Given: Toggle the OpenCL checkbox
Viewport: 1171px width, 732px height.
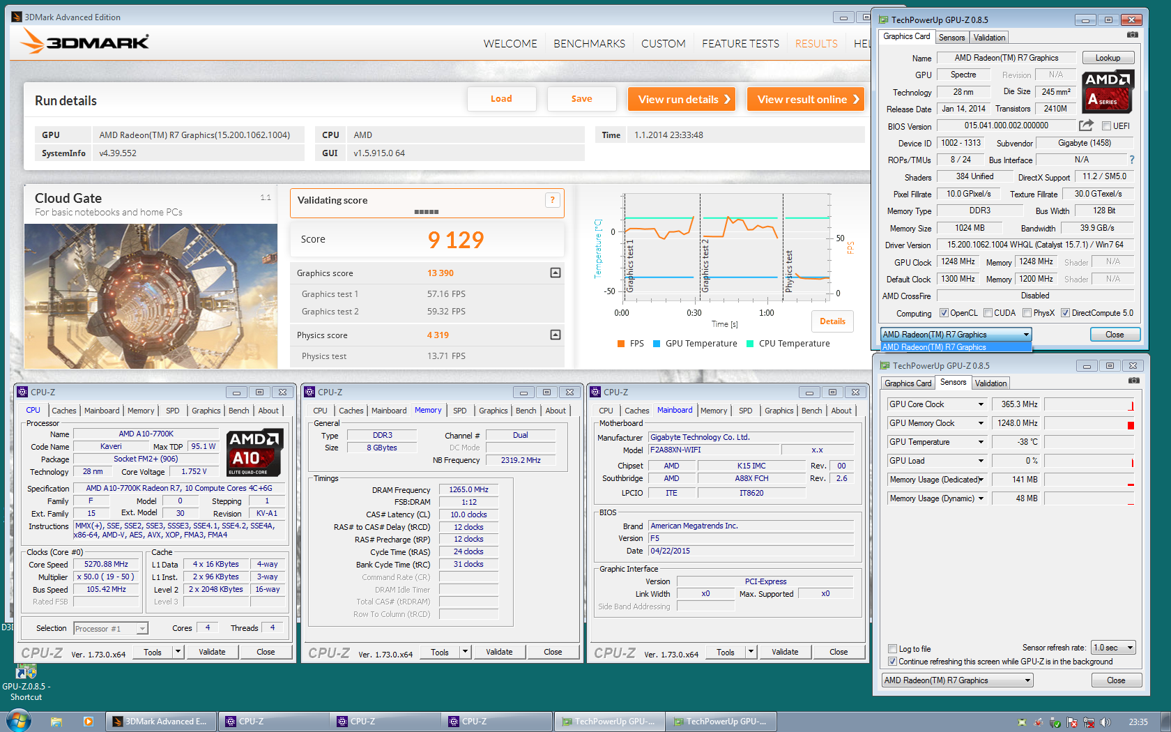Looking at the screenshot, I should click(x=944, y=313).
